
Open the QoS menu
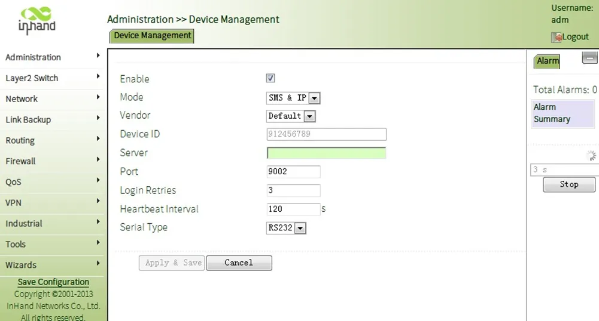tap(52, 182)
